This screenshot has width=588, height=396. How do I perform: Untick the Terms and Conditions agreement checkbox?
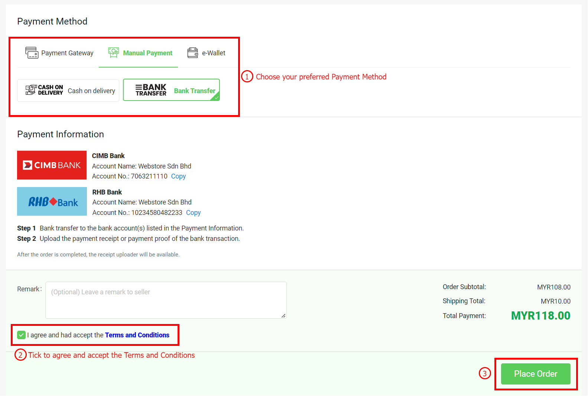[21, 335]
